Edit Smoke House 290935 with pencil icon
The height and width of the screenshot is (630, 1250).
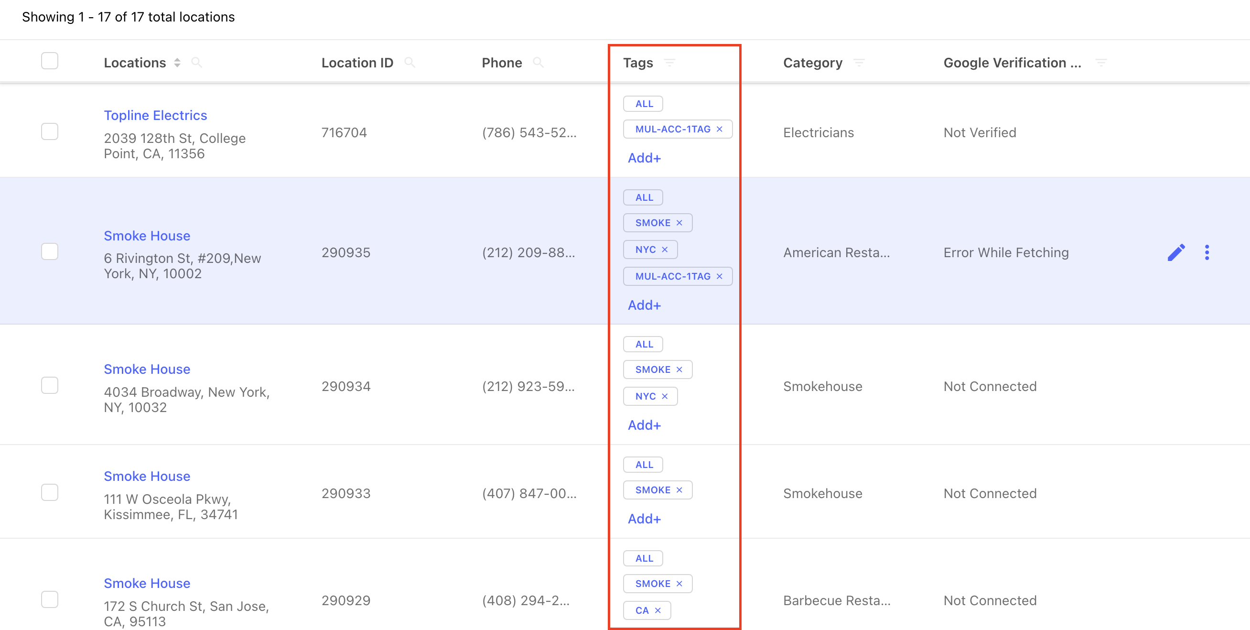pyautogui.click(x=1176, y=252)
